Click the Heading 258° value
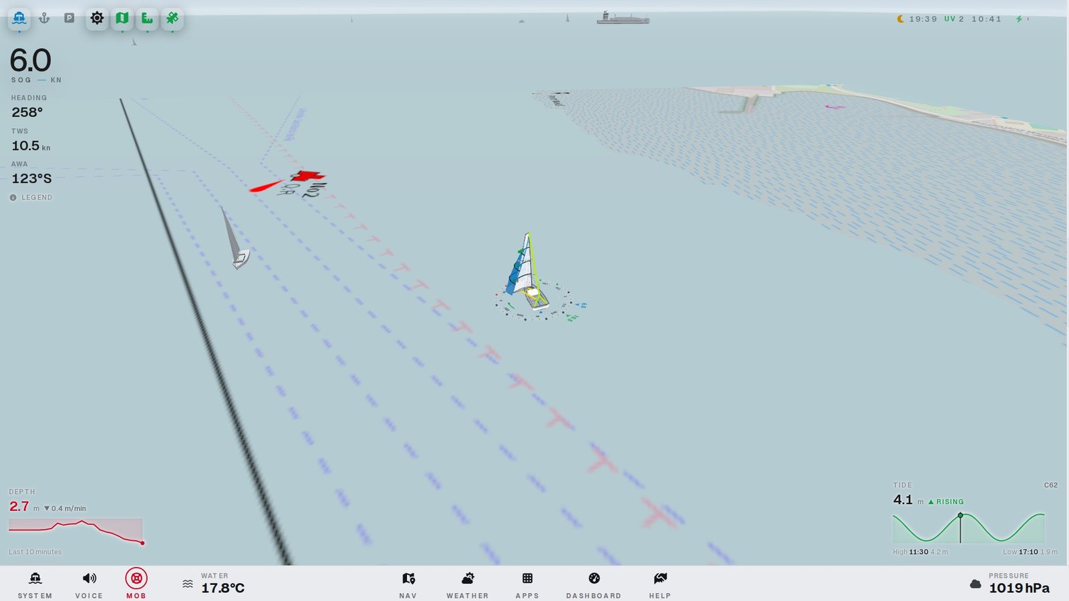Screen dimensions: 1069x601 [x=27, y=112]
